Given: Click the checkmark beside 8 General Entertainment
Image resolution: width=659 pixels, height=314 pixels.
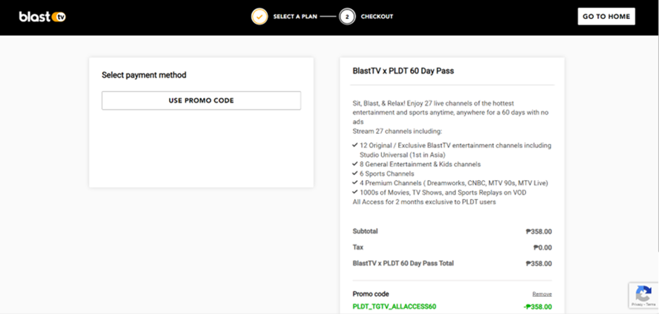Looking at the screenshot, I should point(355,164).
